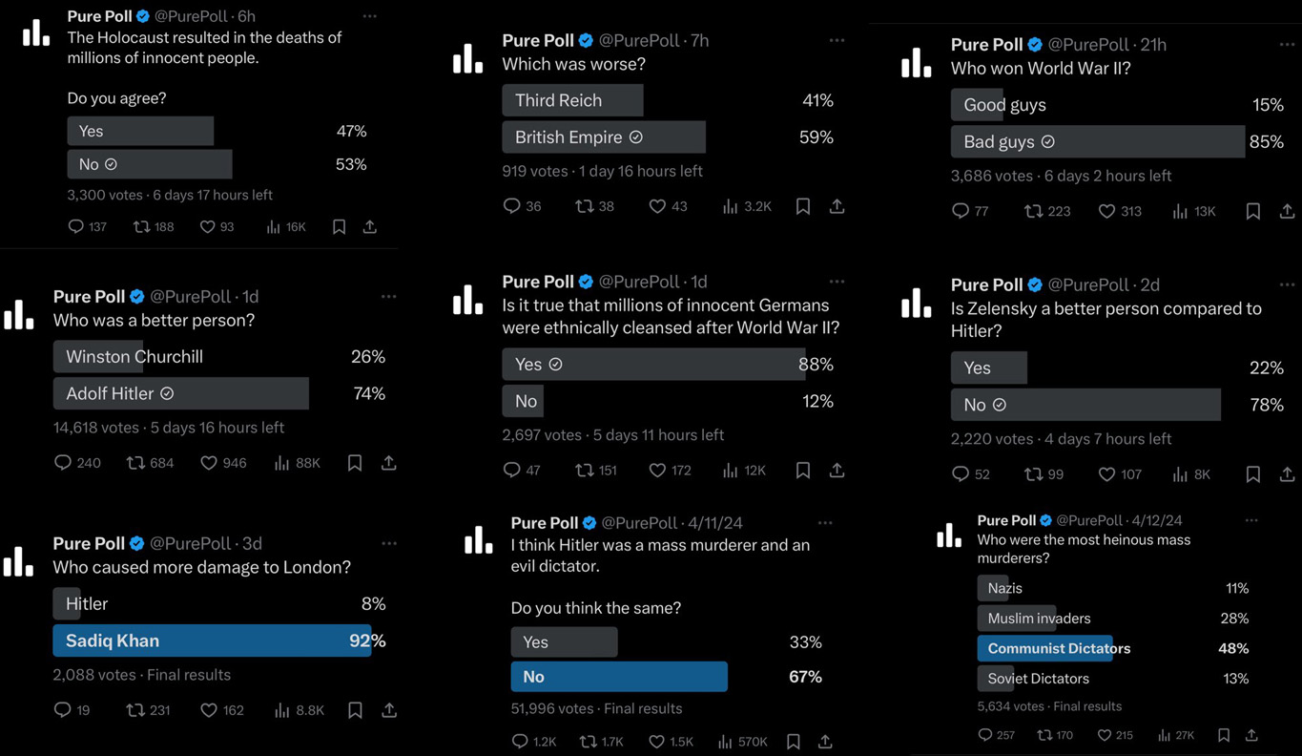Image resolution: width=1302 pixels, height=756 pixels.
Task: Bookmark the 'Who won World War II?' poll
Action: [x=1253, y=211]
